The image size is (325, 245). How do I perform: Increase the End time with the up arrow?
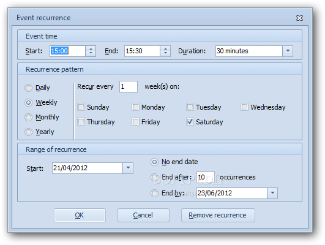165,49
